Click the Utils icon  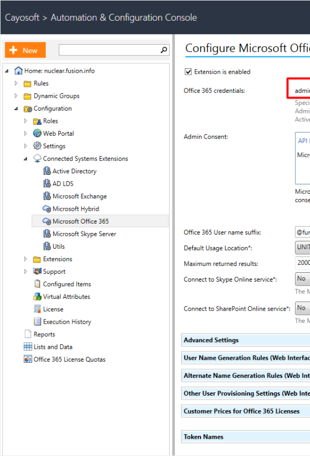pyautogui.click(x=47, y=246)
